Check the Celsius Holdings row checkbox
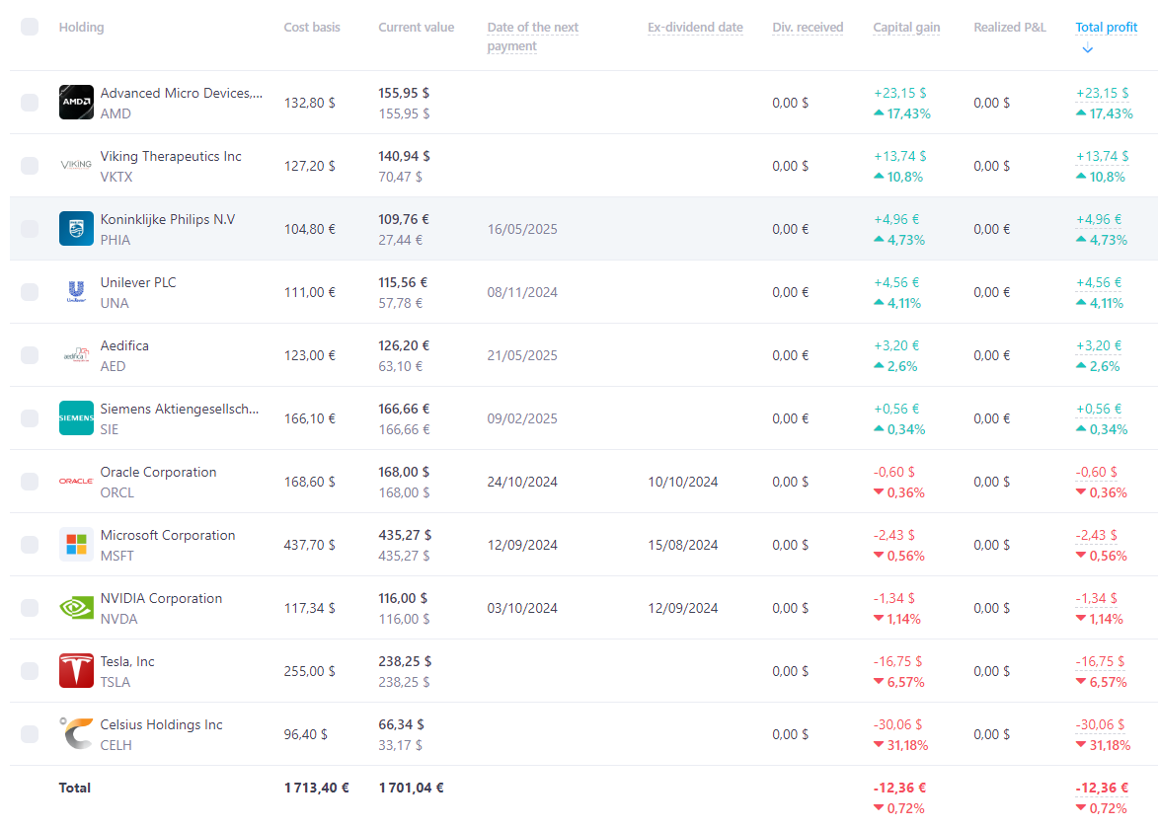The image size is (1158, 828). [x=30, y=734]
